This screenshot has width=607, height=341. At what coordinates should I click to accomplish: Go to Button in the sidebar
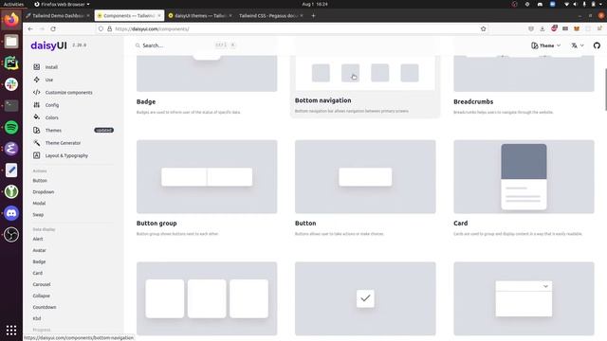[40, 181]
